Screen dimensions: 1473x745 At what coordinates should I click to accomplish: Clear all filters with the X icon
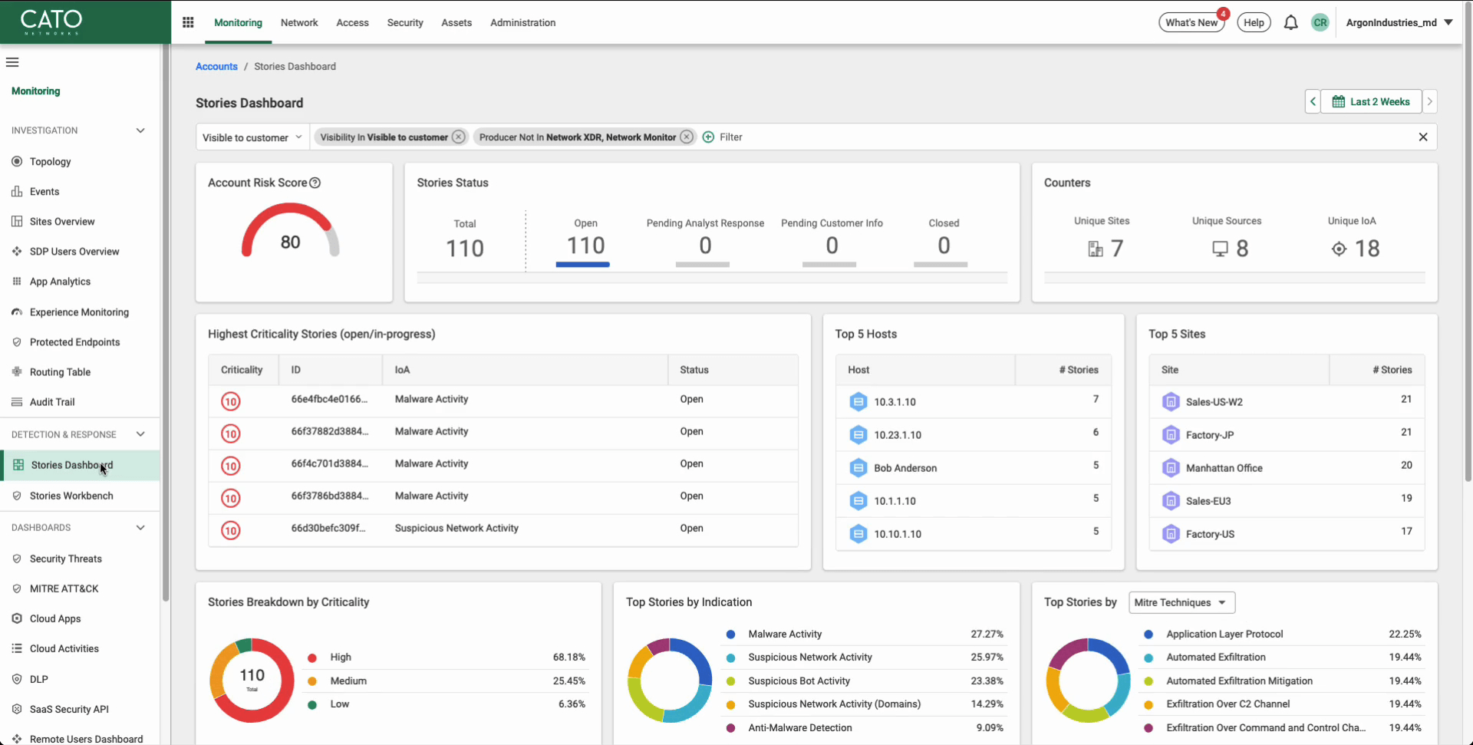pyautogui.click(x=1423, y=137)
